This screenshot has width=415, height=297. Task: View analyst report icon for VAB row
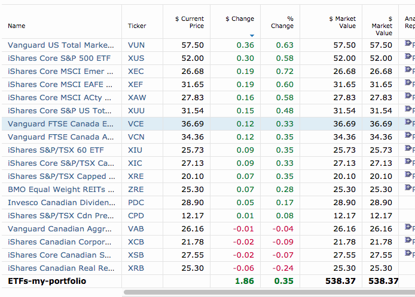point(408,228)
